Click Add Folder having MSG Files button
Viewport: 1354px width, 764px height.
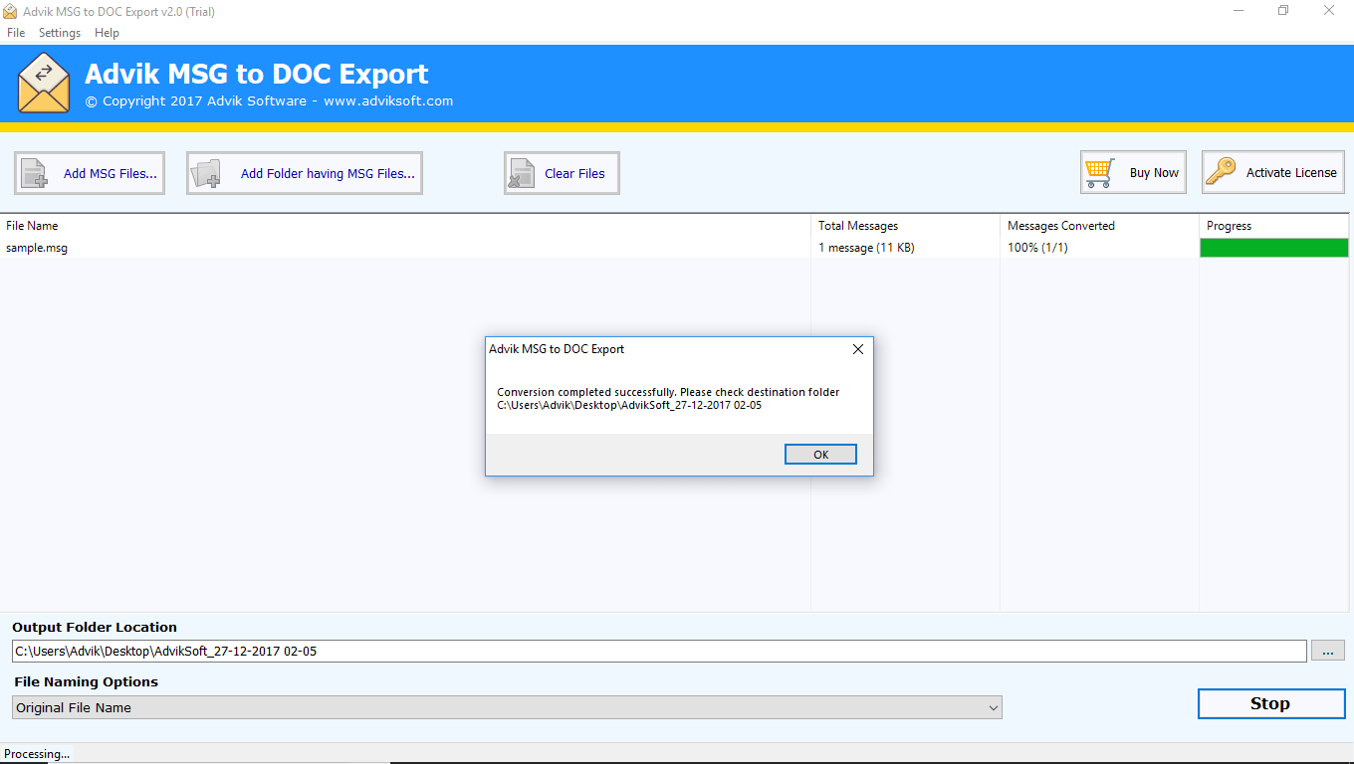[305, 173]
